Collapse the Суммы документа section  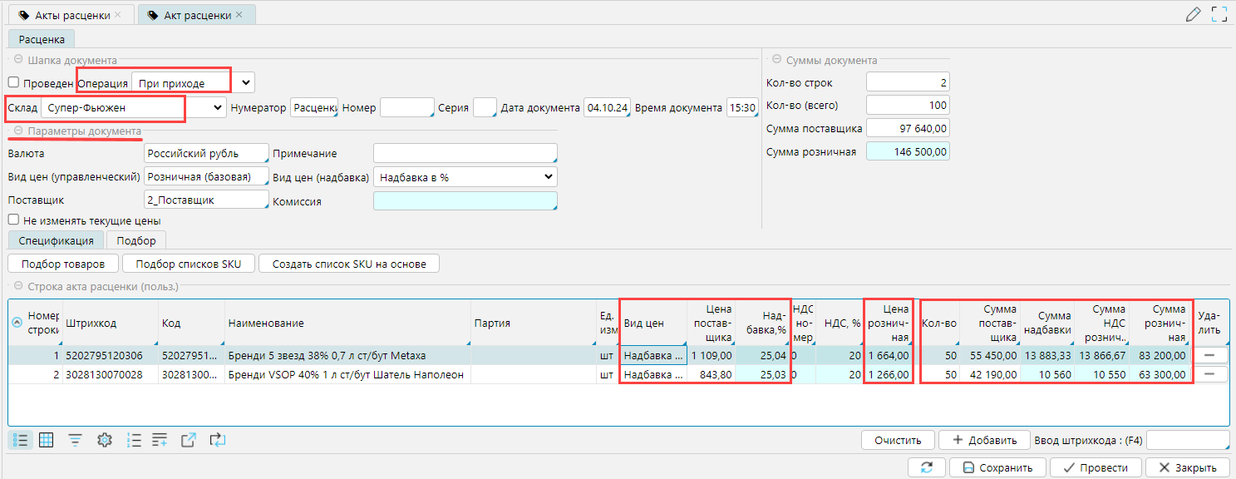click(776, 60)
